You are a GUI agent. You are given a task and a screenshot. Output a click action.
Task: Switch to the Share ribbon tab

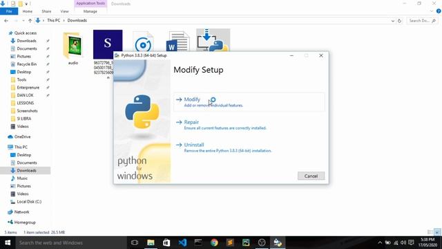(46, 11)
